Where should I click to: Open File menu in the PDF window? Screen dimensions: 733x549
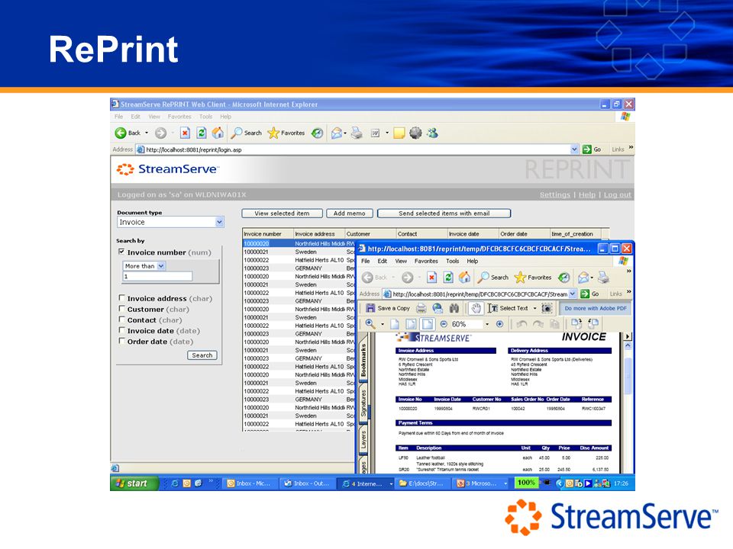(366, 262)
